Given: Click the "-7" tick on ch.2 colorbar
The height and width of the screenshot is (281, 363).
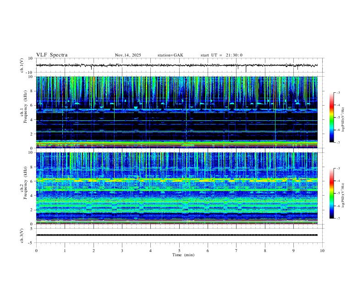Looking at the screenshot, I should point(338,219).
